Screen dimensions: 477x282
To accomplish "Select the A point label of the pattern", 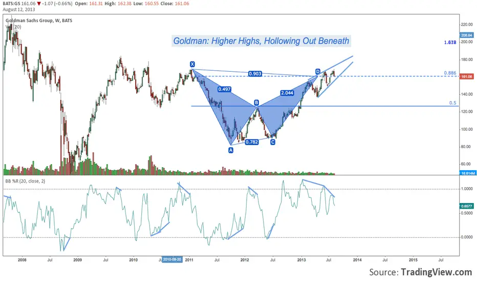I will point(231,150).
